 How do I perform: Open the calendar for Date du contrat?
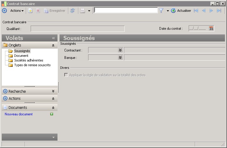211,28
